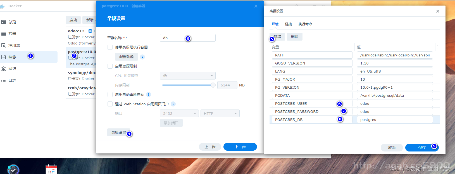Click the 内存限制 memory slider handle
The width and height of the screenshot is (455, 174).
coord(213,85)
